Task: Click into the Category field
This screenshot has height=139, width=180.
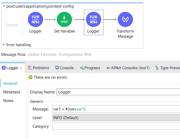Action: (x=116, y=126)
